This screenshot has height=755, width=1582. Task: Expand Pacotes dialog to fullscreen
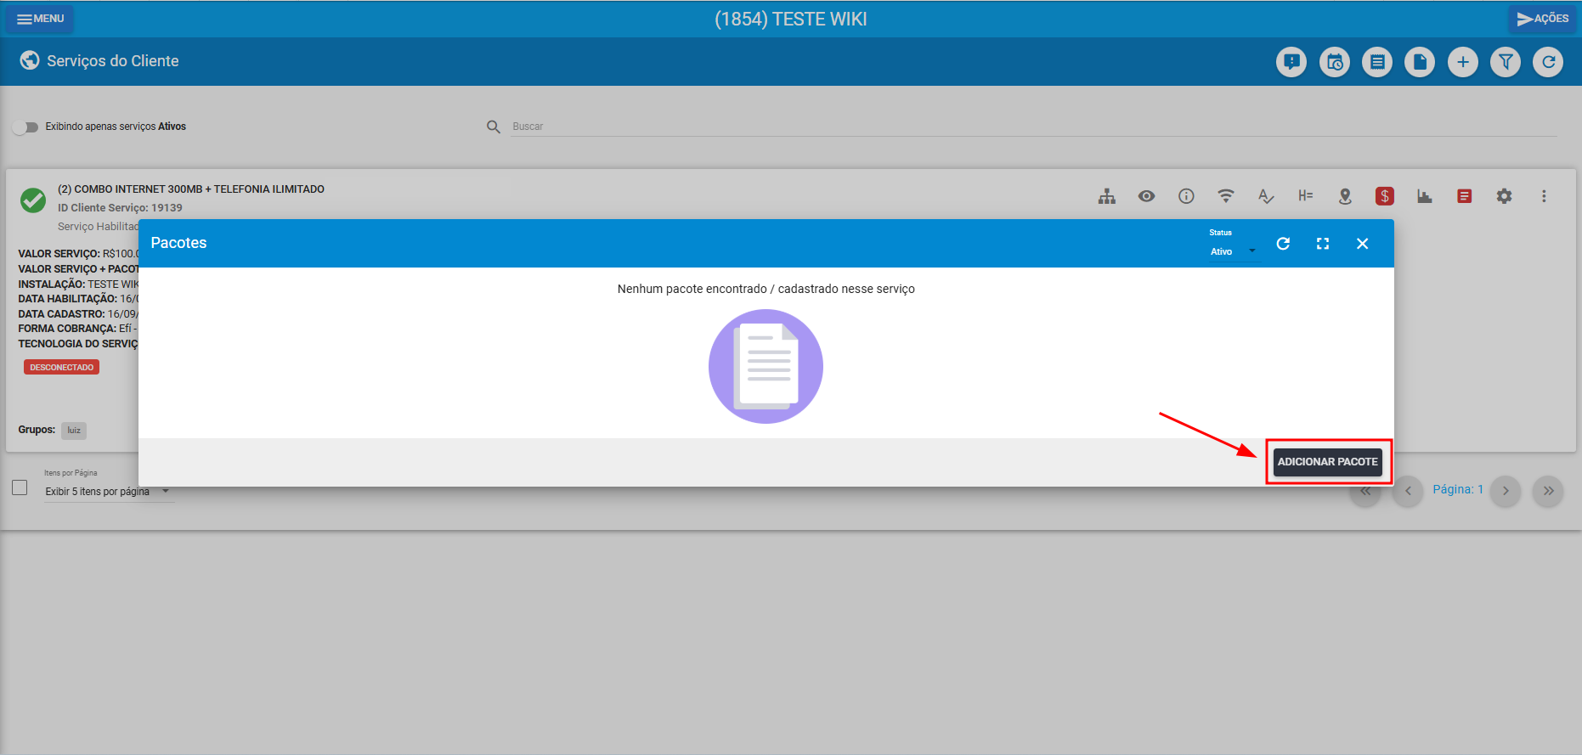pos(1323,244)
